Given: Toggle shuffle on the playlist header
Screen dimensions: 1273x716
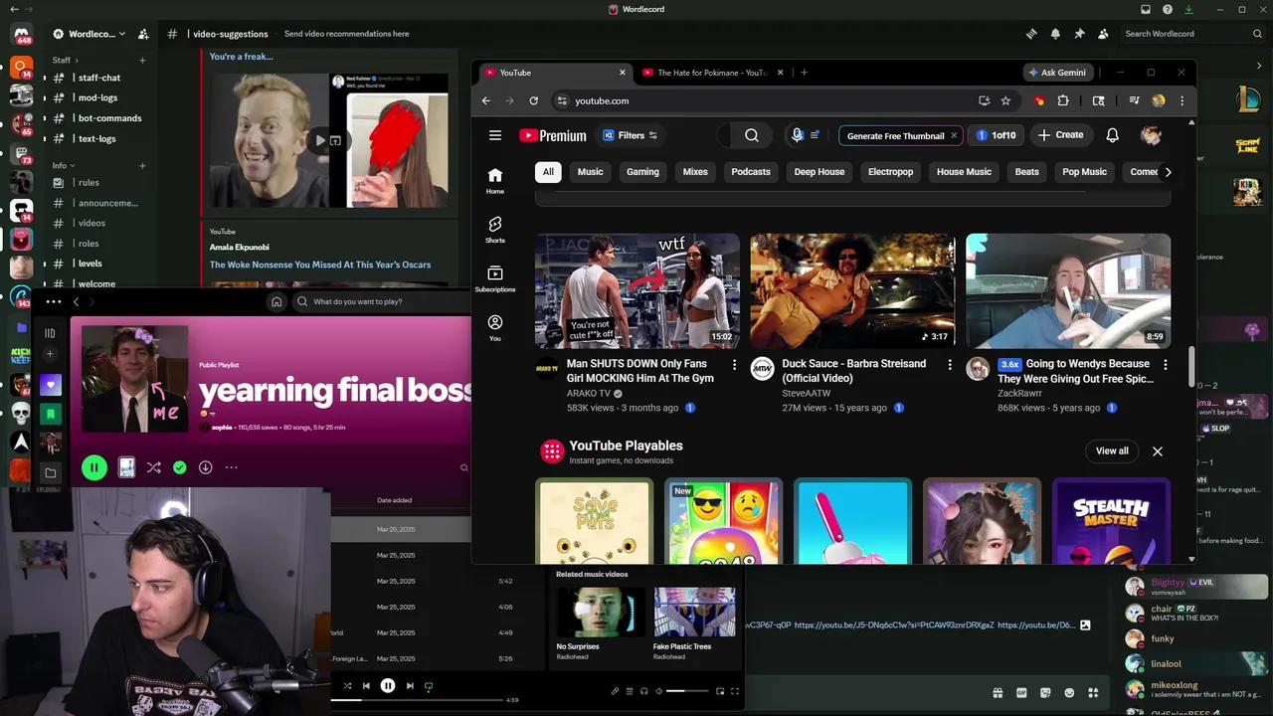Looking at the screenshot, I should pos(153,467).
